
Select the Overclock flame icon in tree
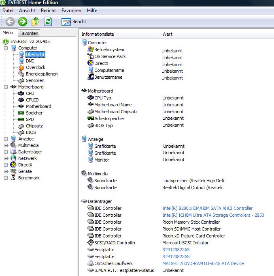(x=21, y=67)
